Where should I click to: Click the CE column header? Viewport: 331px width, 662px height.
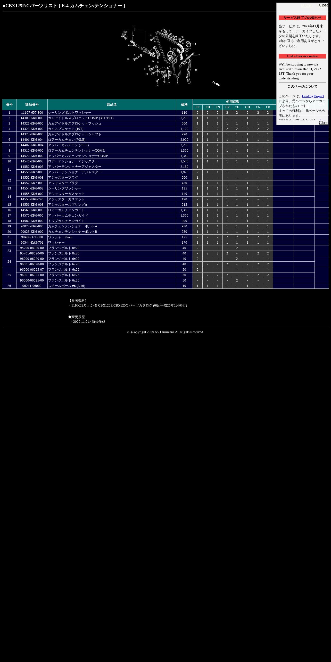(237, 107)
